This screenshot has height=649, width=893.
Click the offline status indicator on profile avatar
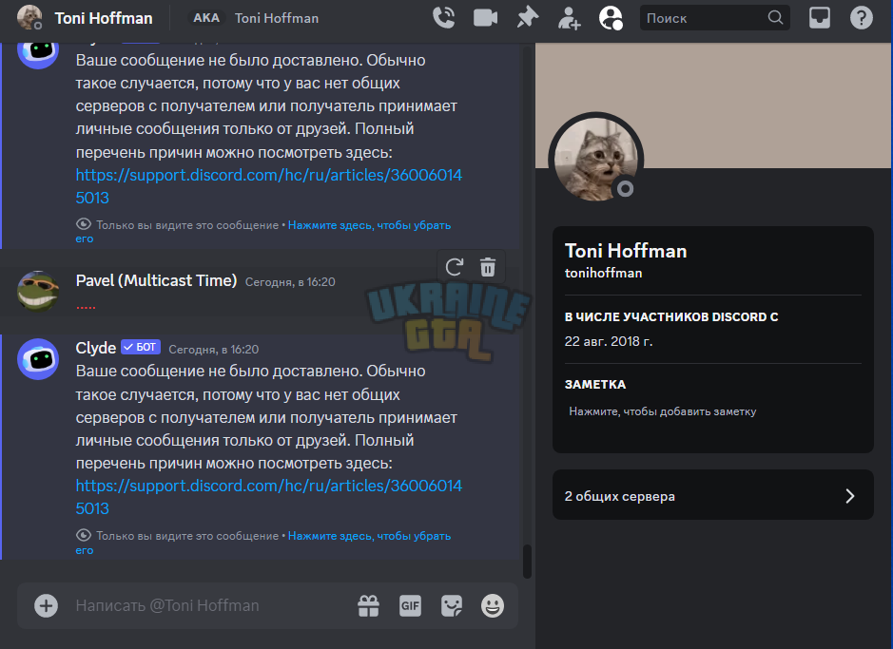tap(626, 188)
